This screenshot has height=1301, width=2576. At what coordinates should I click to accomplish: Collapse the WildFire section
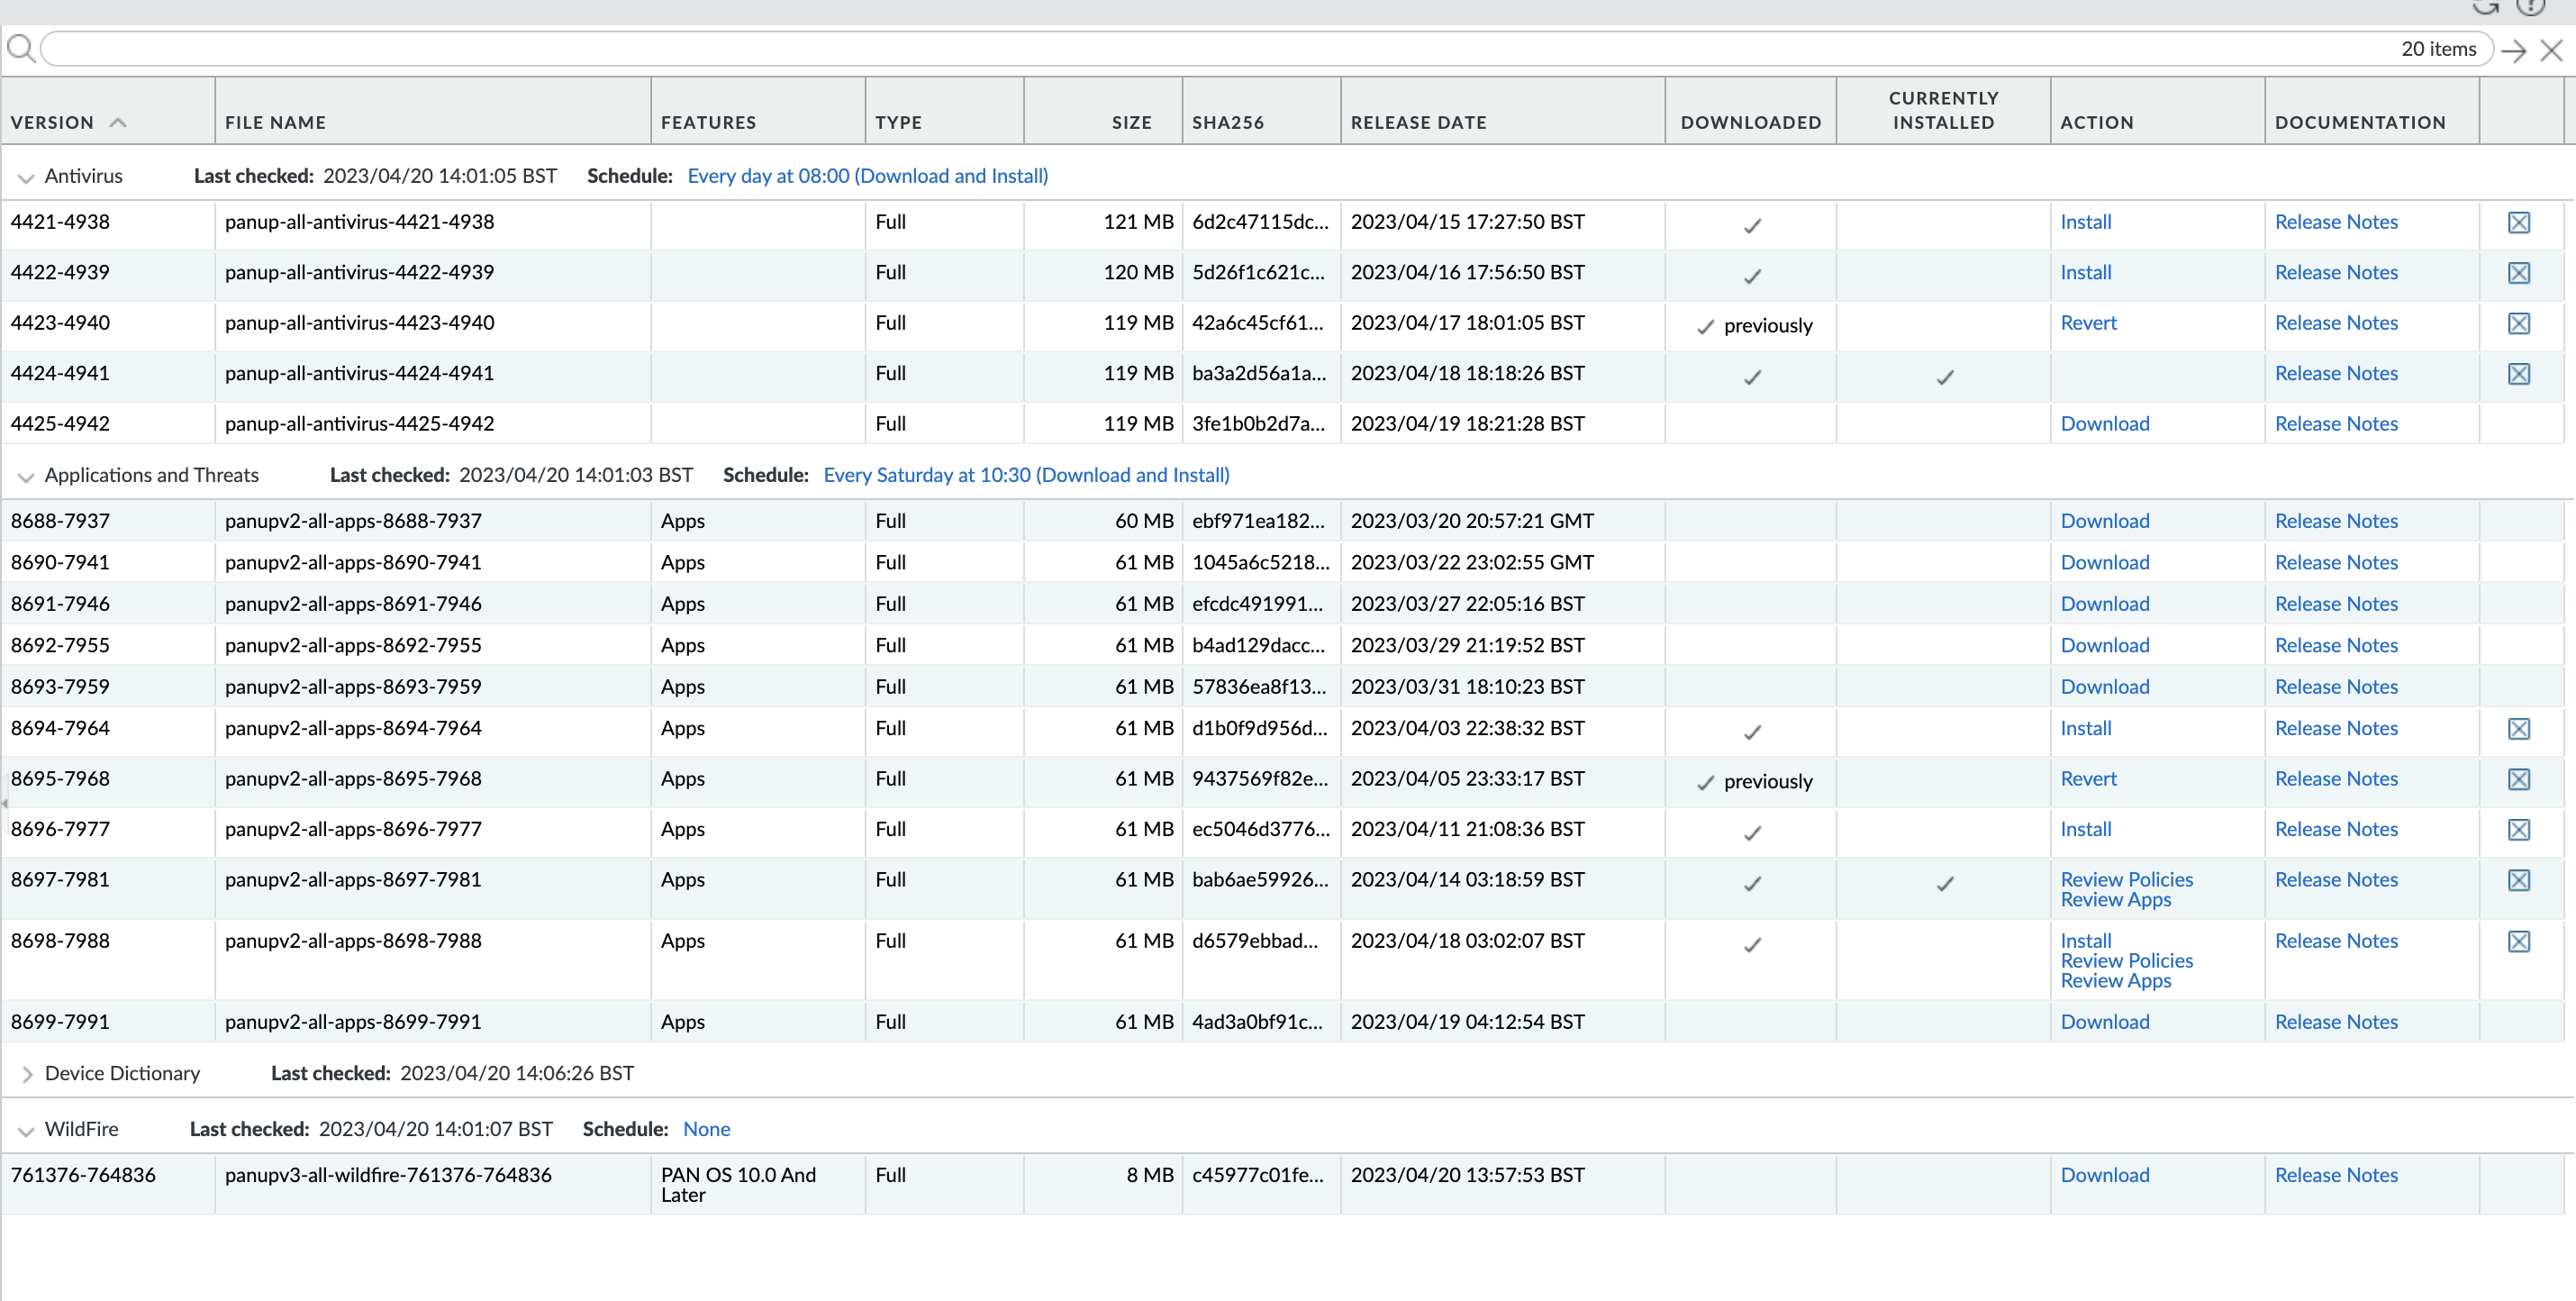pyautogui.click(x=26, y=1128)
